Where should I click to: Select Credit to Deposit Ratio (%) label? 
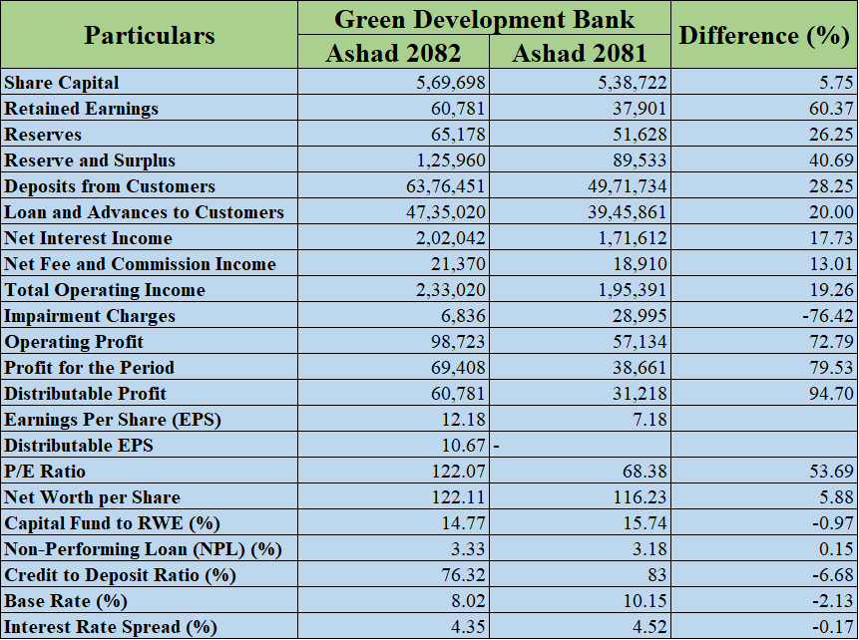120,575
